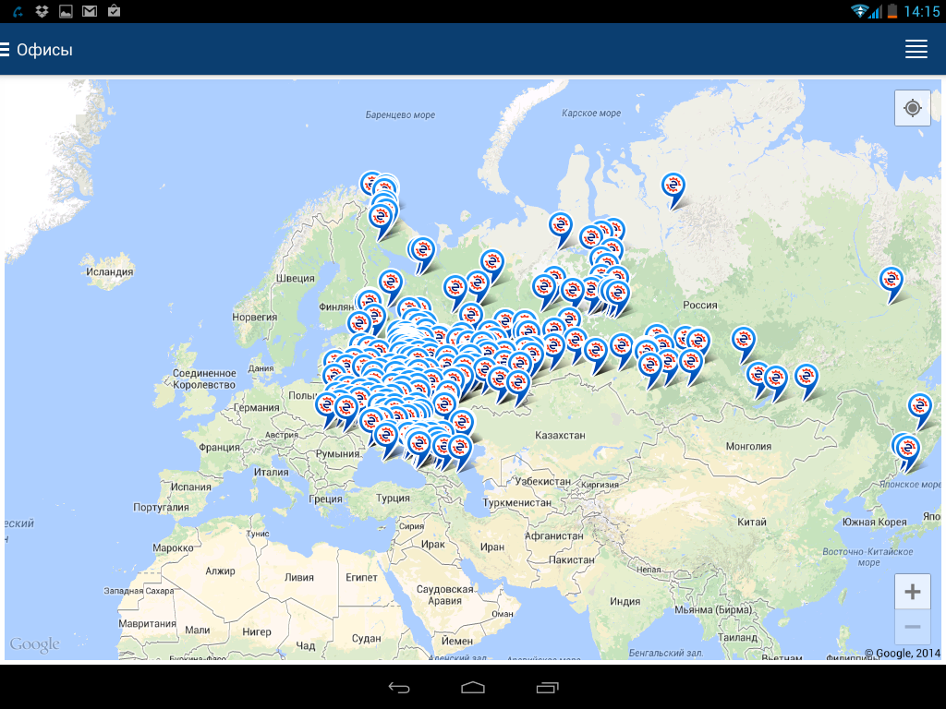Select the easternmost office marker on map
Viewport: 946px width, 709px height.
point(920,406)
